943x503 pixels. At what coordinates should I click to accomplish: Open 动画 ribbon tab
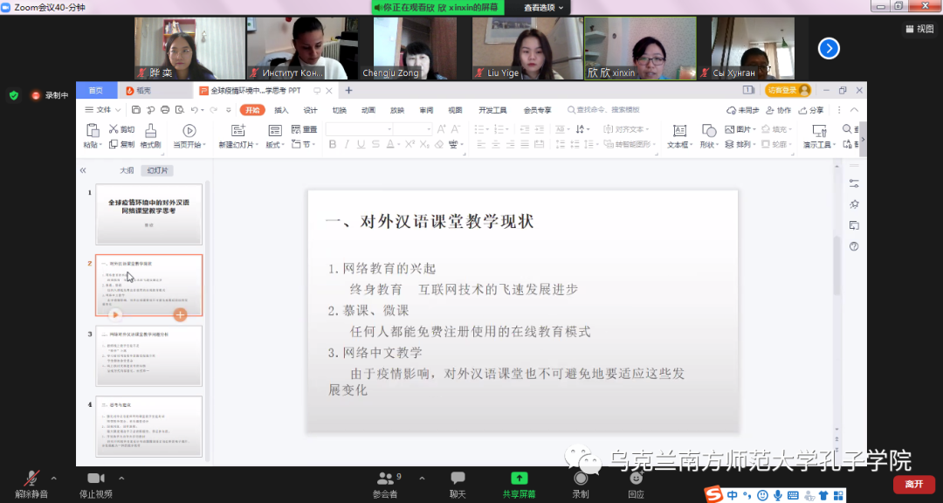tap(368, 110)
